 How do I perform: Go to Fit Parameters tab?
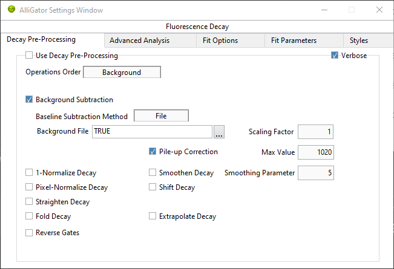(304, 41)
